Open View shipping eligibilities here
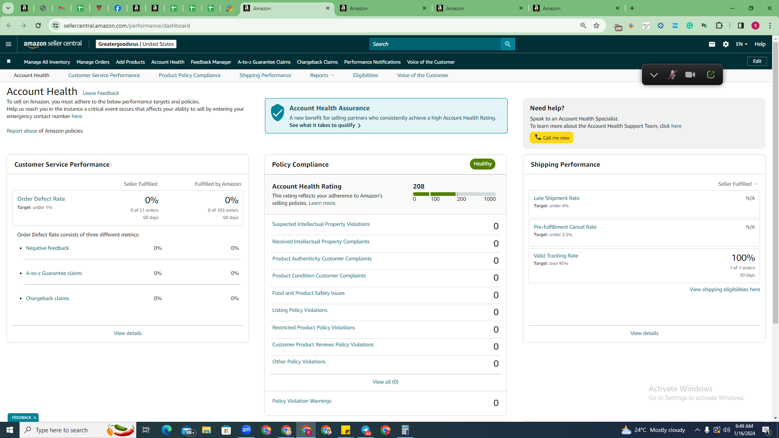Image resolution: width=779 pixels, height=438 pixels. 725,290
